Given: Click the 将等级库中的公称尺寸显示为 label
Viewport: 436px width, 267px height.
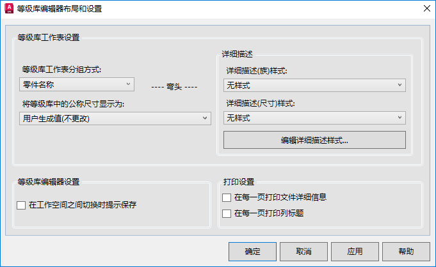Looking at the screenshot, I should click(72, 103).
